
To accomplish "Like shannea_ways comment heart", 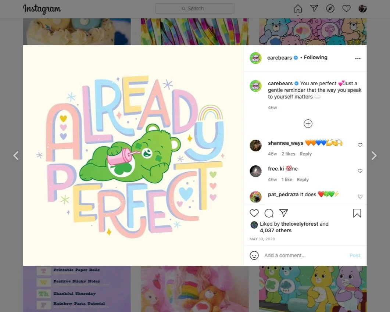I will [x=360, y=145].
